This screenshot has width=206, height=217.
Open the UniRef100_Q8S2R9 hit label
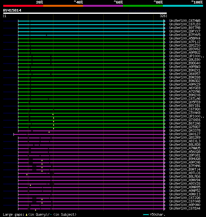pyautogui.click(x=185, y=138)
